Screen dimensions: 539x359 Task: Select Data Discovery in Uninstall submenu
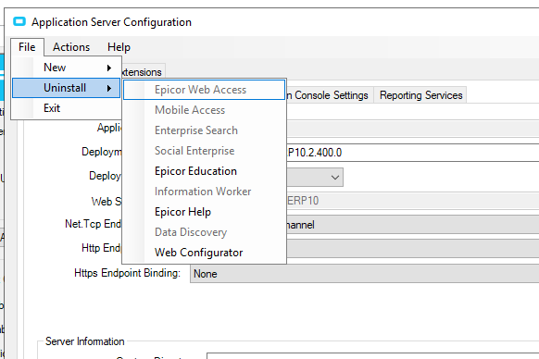204,232
